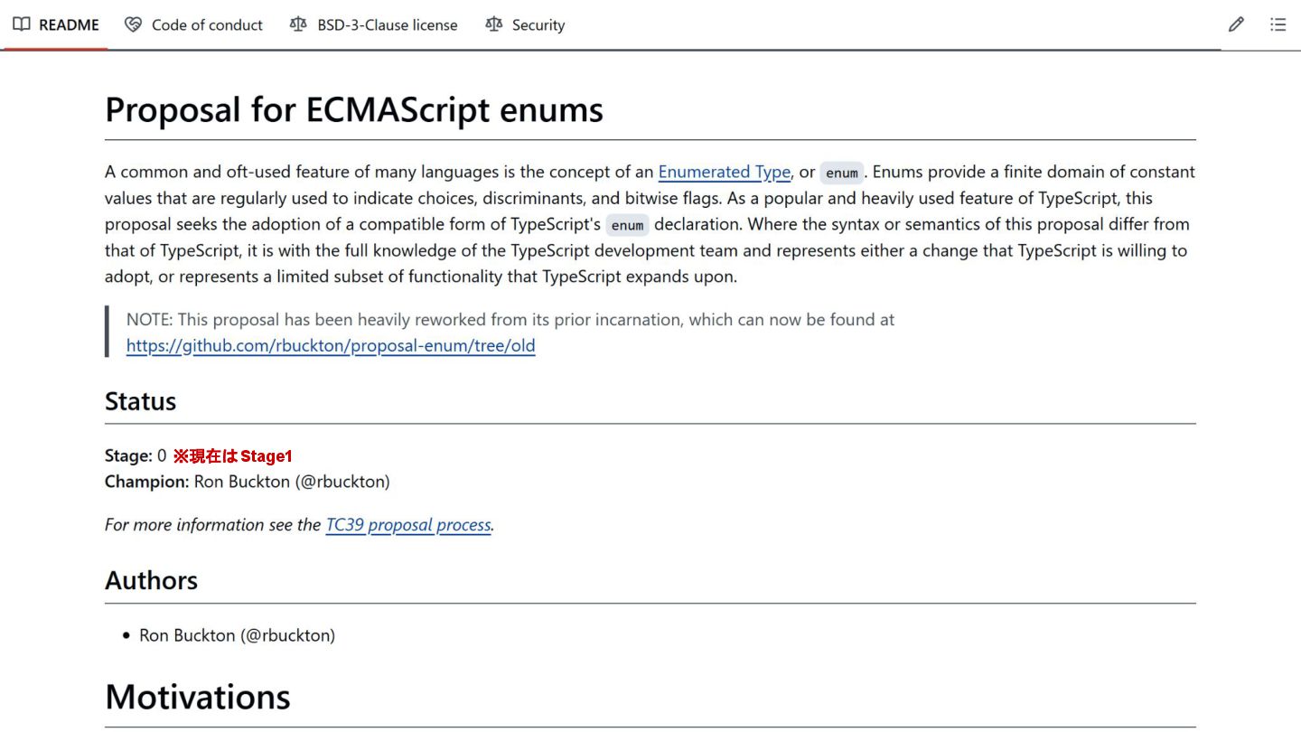
Task: Click the pencil edit icon
Action: [x=1236, y=24]
